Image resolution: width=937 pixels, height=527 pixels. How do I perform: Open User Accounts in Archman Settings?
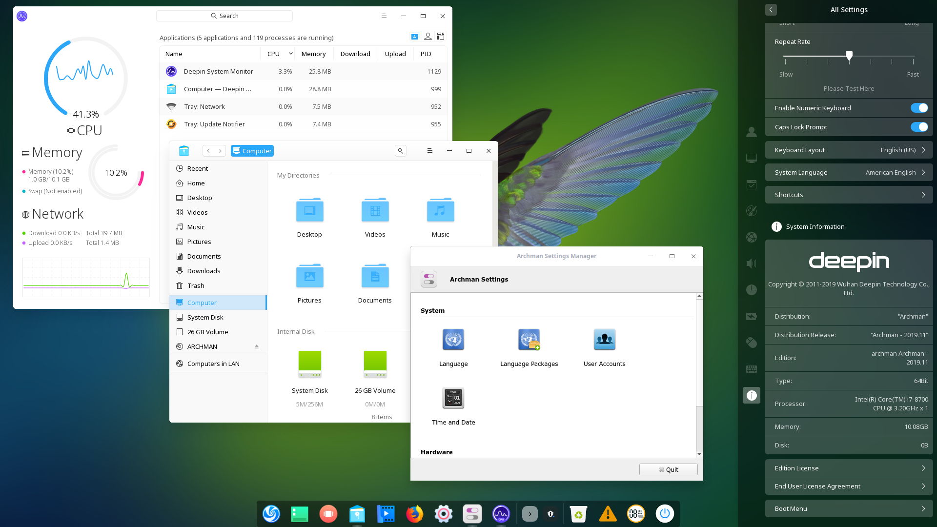(x=604, y=347)
